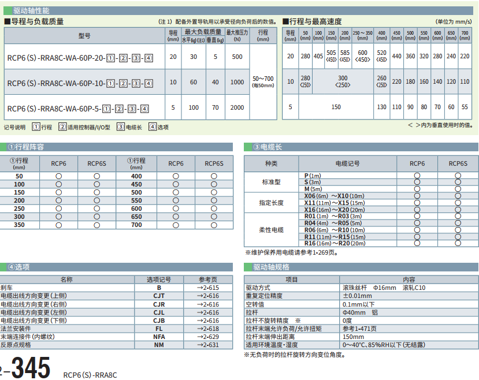Select the 最大负载质量 column header

point(203,32)
